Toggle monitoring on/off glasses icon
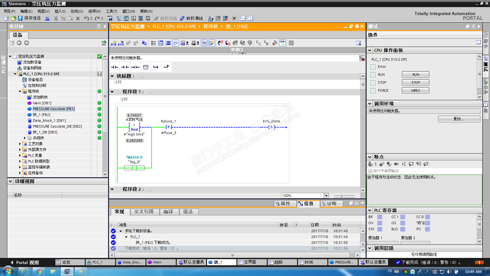The height and width of the screenshot is (276, 490). (x=282, y=43)
